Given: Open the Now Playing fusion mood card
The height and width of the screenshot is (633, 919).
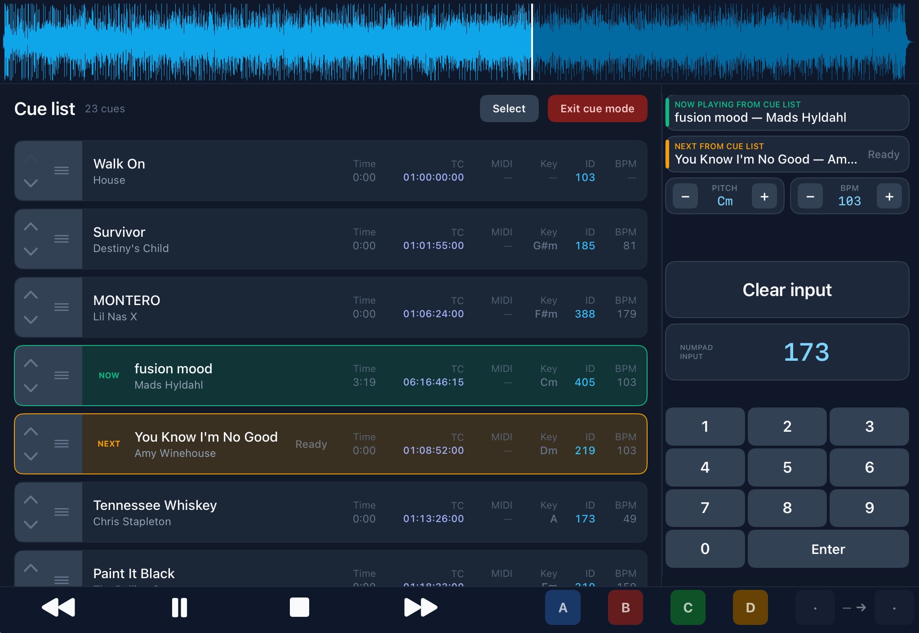Looking at the screenshot, I should (787, 112).
